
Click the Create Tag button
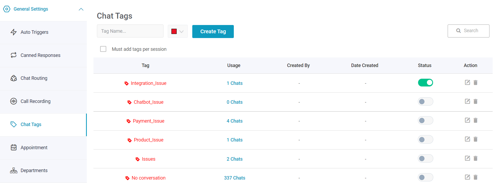tap(213, 31)
